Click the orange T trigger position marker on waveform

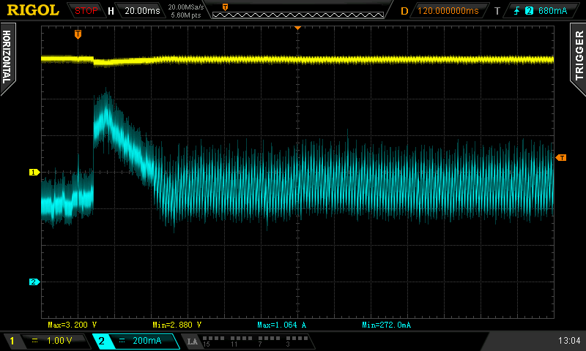point(78,34)
